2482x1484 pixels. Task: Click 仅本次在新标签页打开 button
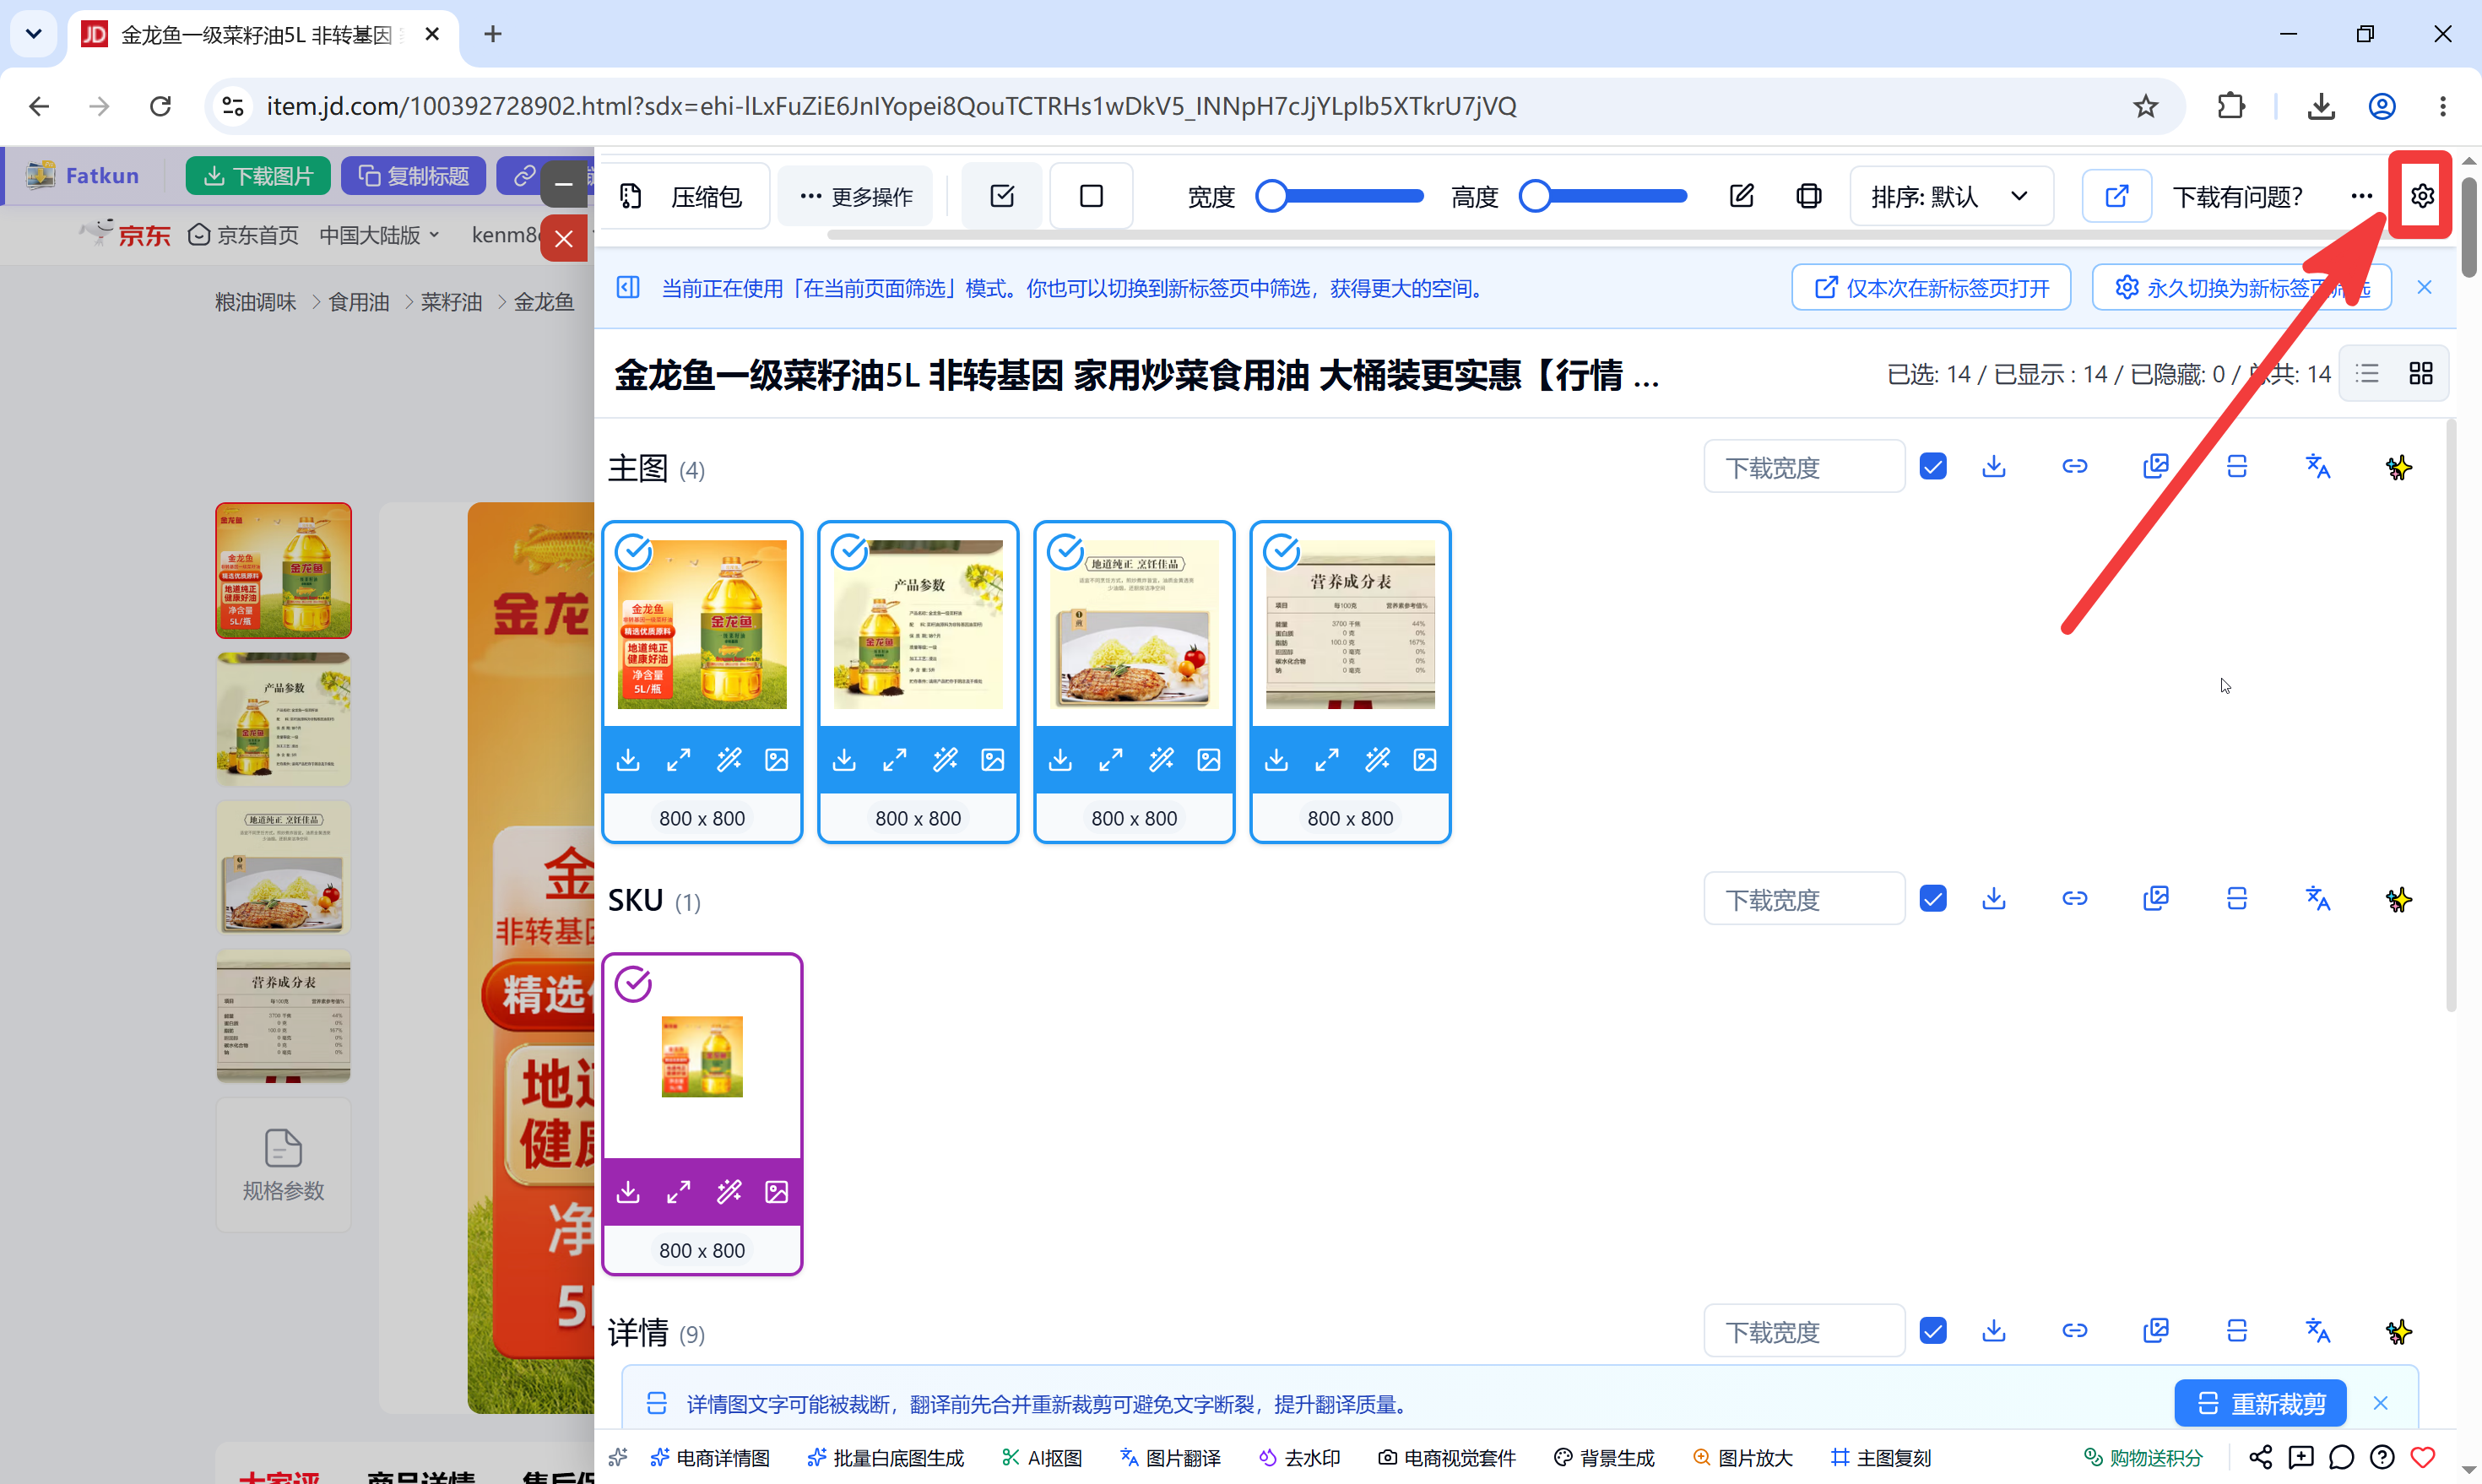(1931, 288)
